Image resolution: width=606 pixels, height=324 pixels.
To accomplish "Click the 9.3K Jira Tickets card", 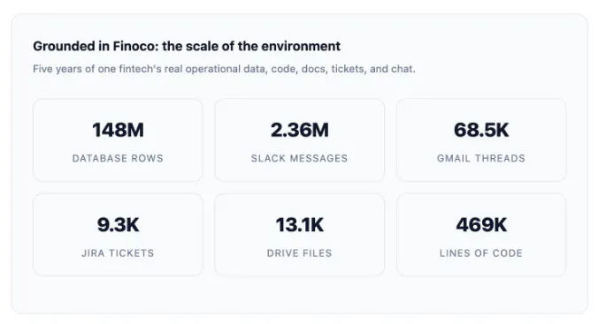I will point(118,235).
